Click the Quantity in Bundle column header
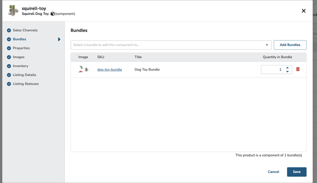This screenshot has width=317, height=183. (277, 57)
